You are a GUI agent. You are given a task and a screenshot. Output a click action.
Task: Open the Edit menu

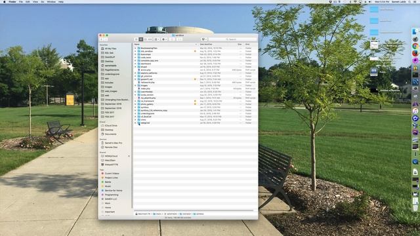coord(28,1)
